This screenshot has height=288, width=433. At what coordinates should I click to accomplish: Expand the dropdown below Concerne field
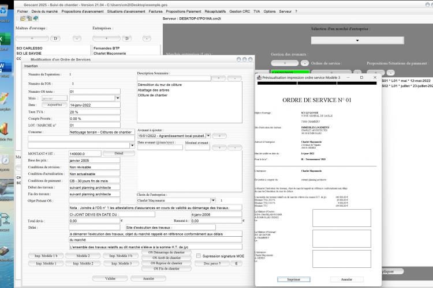[132, 145]
